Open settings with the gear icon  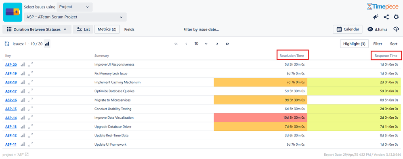pos(396,17)
